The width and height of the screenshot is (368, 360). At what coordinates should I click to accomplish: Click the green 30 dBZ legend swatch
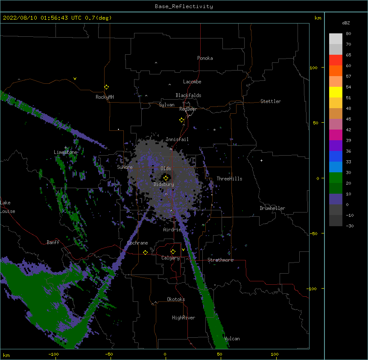336,178
